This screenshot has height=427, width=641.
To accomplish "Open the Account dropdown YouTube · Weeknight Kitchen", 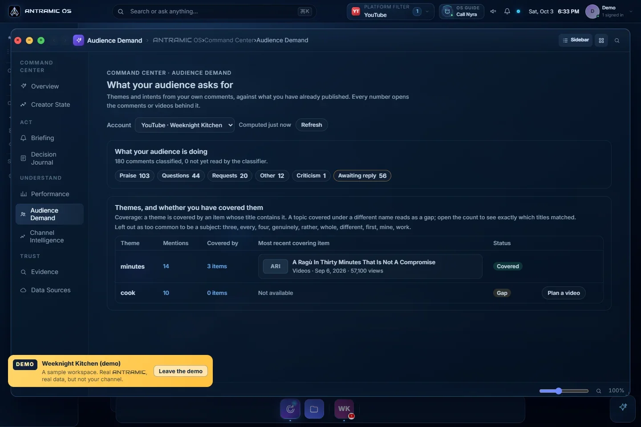I will click(185, 125).
